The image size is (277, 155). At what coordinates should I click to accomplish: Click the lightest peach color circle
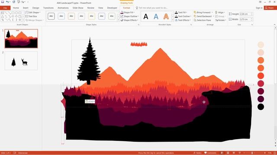[x=261, y=45]
